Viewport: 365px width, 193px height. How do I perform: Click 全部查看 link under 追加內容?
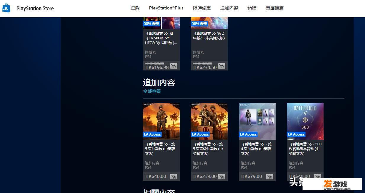[152, 91]
